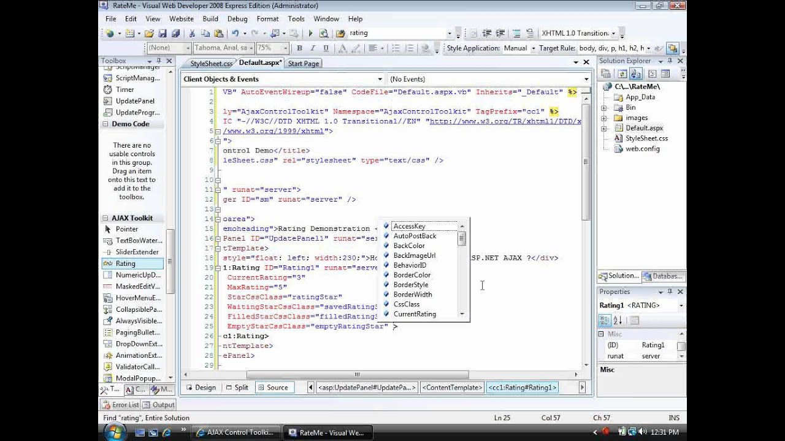Collapse the Misc category in Properties

pyautogui.click(x=601, y=334)
